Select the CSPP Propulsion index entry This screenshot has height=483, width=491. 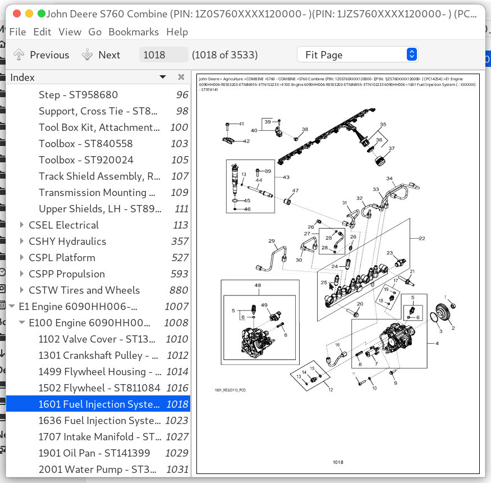click(x=98, y=274)
